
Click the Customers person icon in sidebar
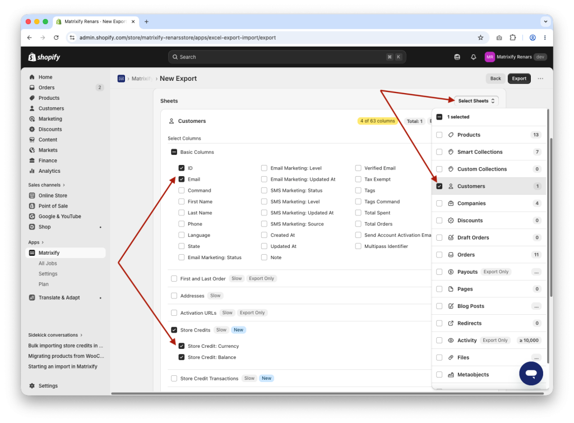point(32,108)
